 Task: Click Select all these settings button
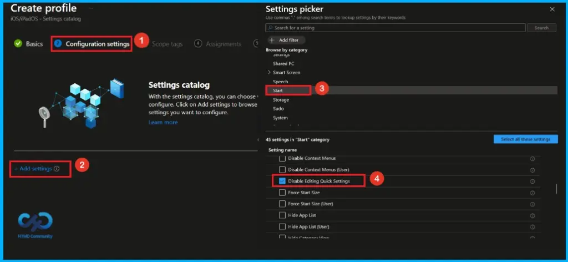click(x=526, y=139)
